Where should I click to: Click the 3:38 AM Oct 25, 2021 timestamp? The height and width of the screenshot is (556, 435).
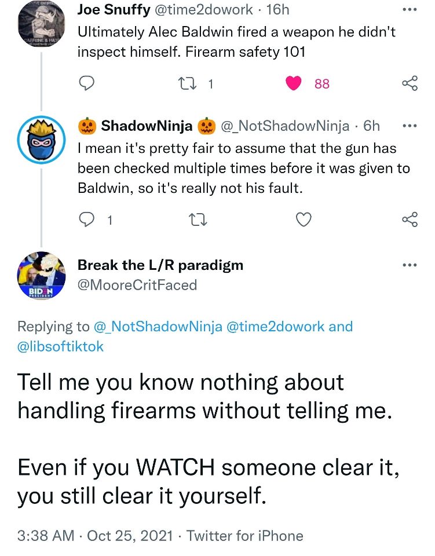point(96,536)
